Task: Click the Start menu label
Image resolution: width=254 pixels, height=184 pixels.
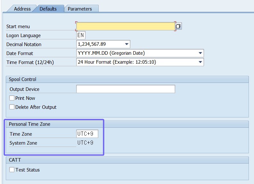Action: 18,27
